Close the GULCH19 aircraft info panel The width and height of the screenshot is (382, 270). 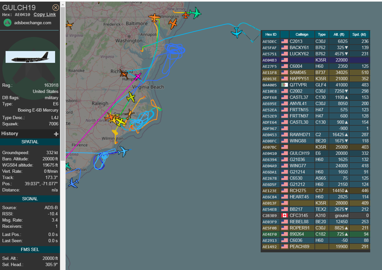(x=55, y=8)
